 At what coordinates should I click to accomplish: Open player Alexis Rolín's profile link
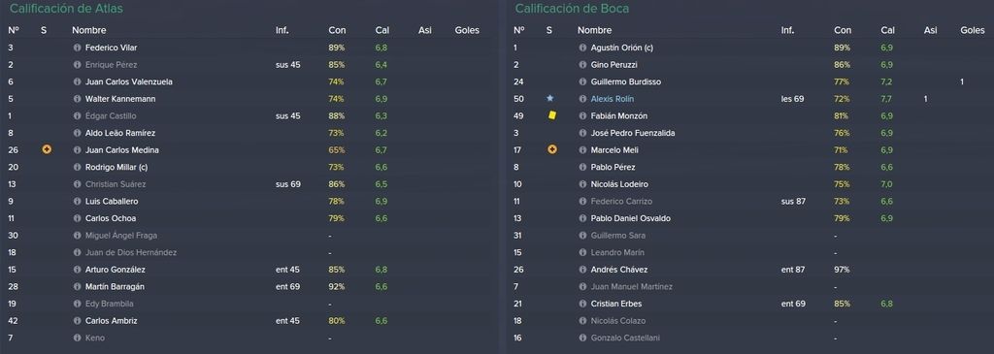pyautogui.click(x=613, y=99)
